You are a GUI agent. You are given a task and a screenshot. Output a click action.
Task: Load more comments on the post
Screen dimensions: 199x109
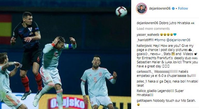point(153,29)
